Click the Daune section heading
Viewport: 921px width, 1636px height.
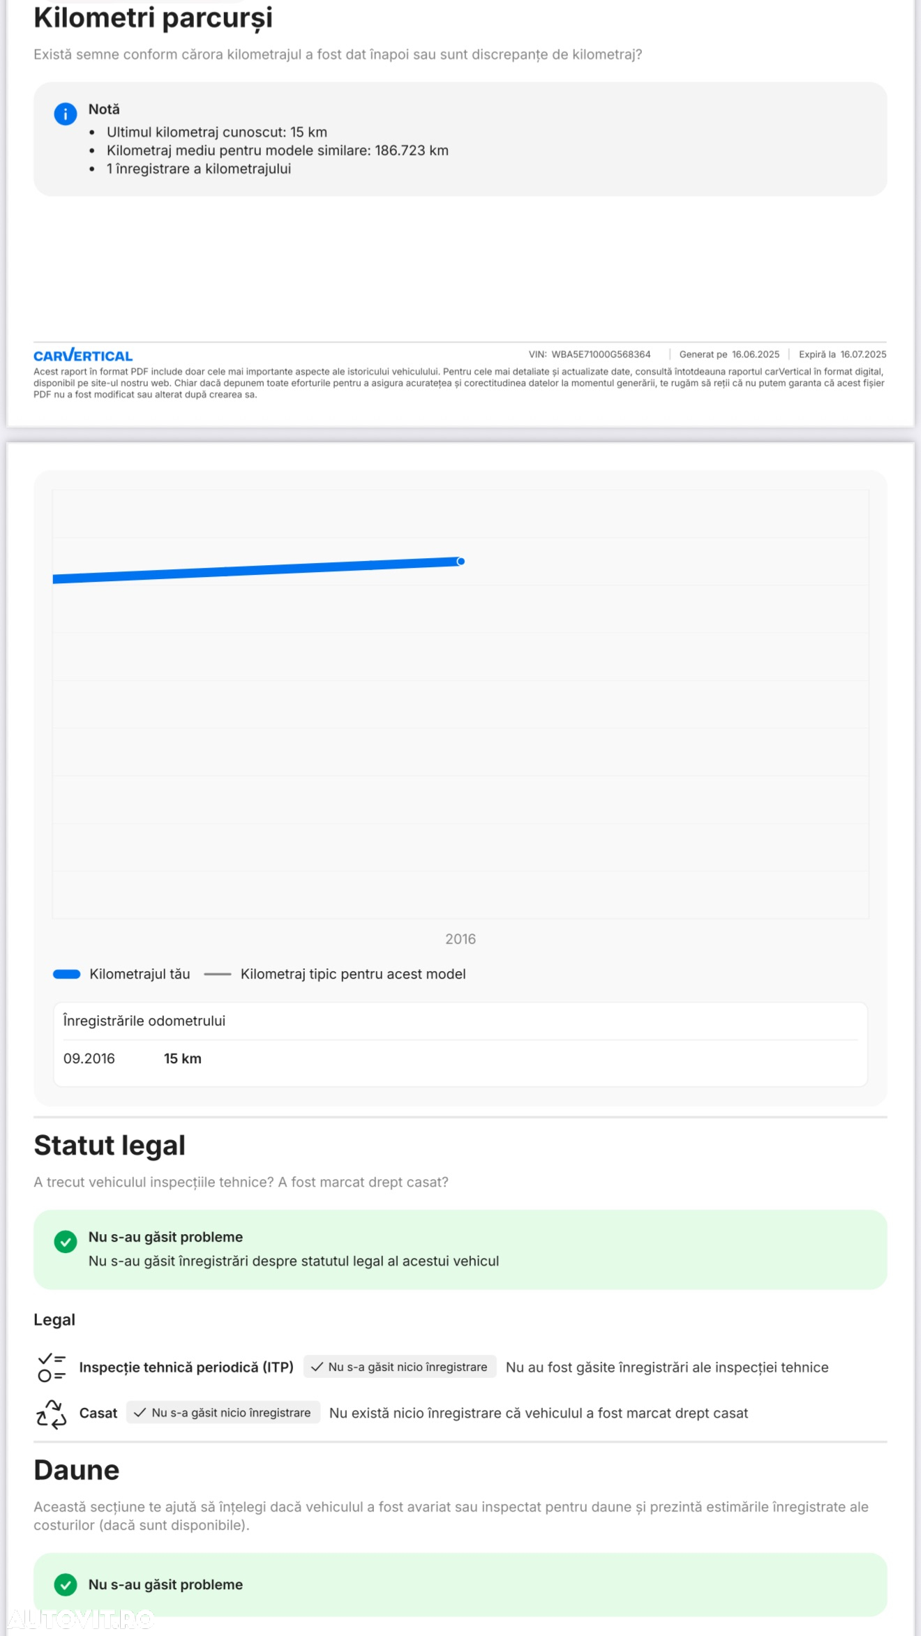77,1470
